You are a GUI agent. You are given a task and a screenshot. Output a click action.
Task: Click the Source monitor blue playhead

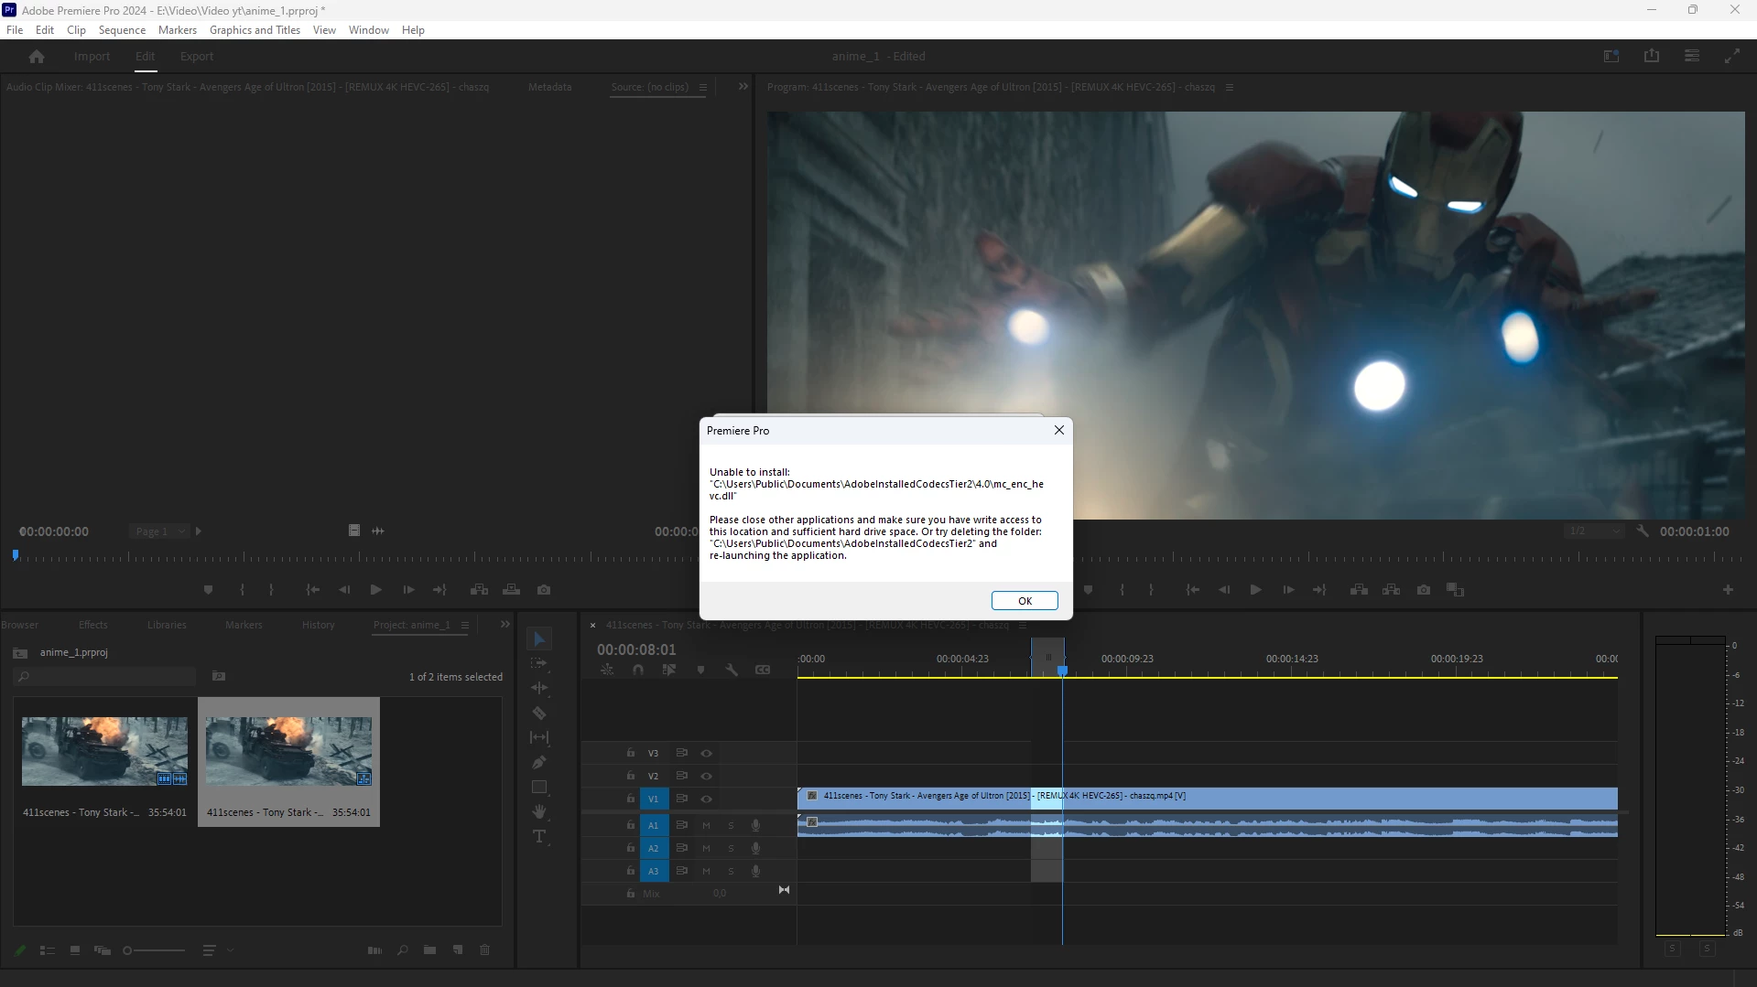click(x=16, y=555)
